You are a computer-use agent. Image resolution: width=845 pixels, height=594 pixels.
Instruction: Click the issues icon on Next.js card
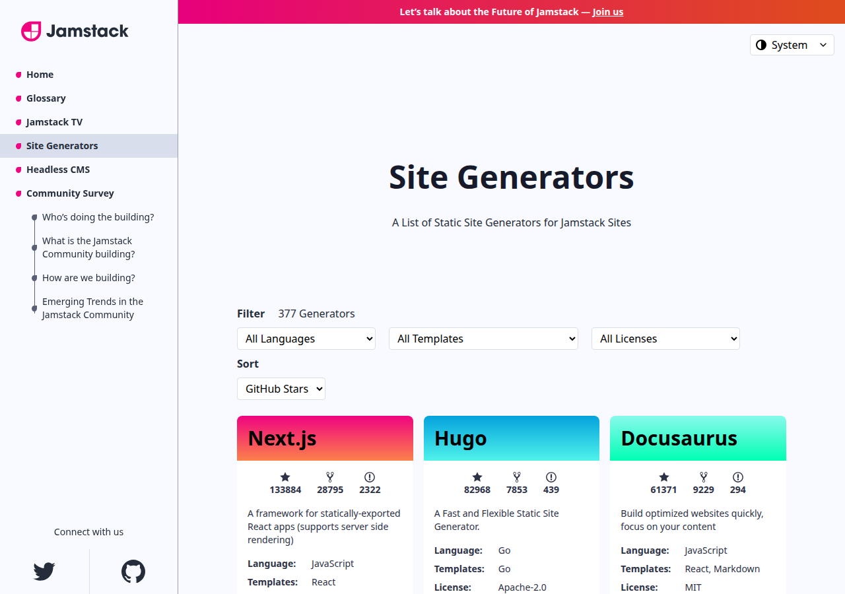click(370, 477)
